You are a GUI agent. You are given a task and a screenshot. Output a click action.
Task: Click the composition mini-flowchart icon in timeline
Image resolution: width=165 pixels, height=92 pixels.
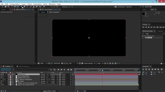(x=51, y=70)
